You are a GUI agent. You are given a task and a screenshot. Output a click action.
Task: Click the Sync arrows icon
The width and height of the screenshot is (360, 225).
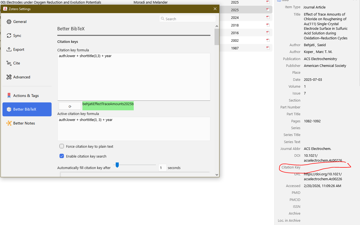tap(9, 35)
